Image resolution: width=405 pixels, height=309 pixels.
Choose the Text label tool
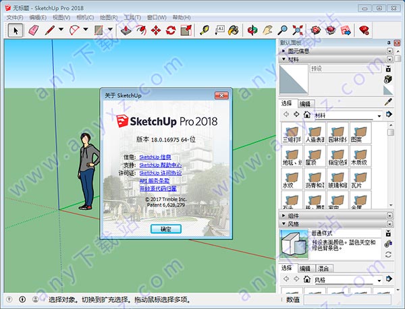220,30
